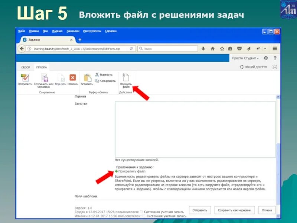Click the Поля шаблона heading

click(x=86, y=196)
